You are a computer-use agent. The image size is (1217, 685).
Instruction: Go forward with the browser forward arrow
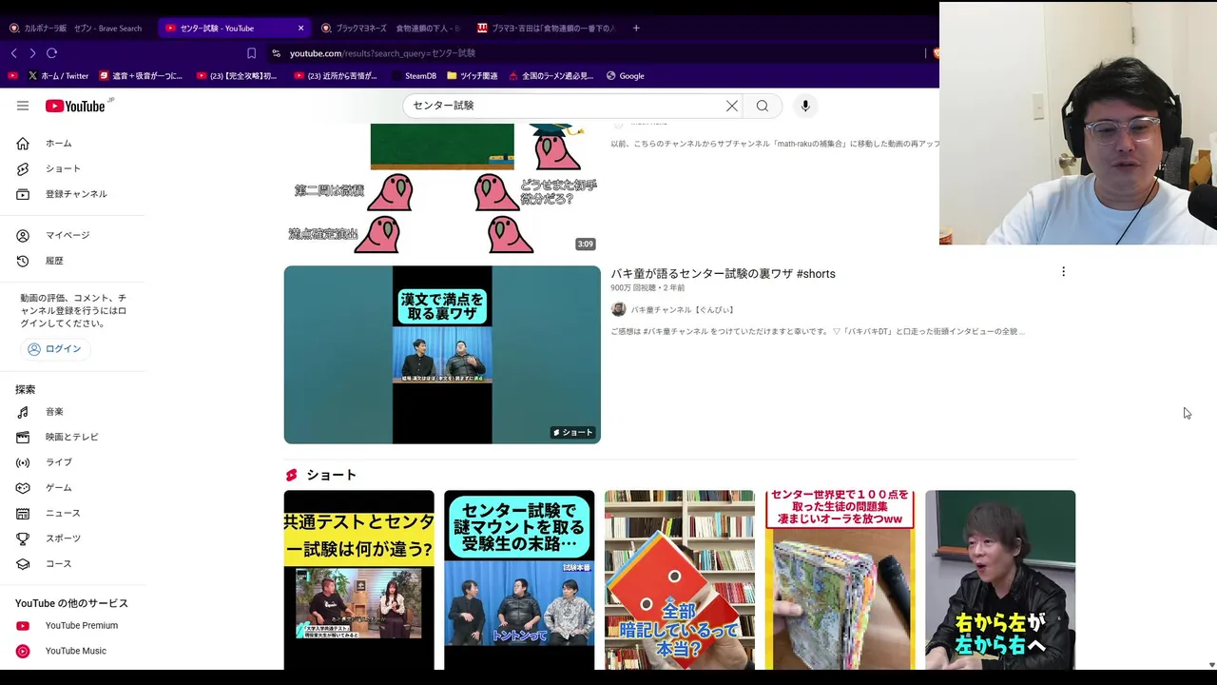point(32,53)
